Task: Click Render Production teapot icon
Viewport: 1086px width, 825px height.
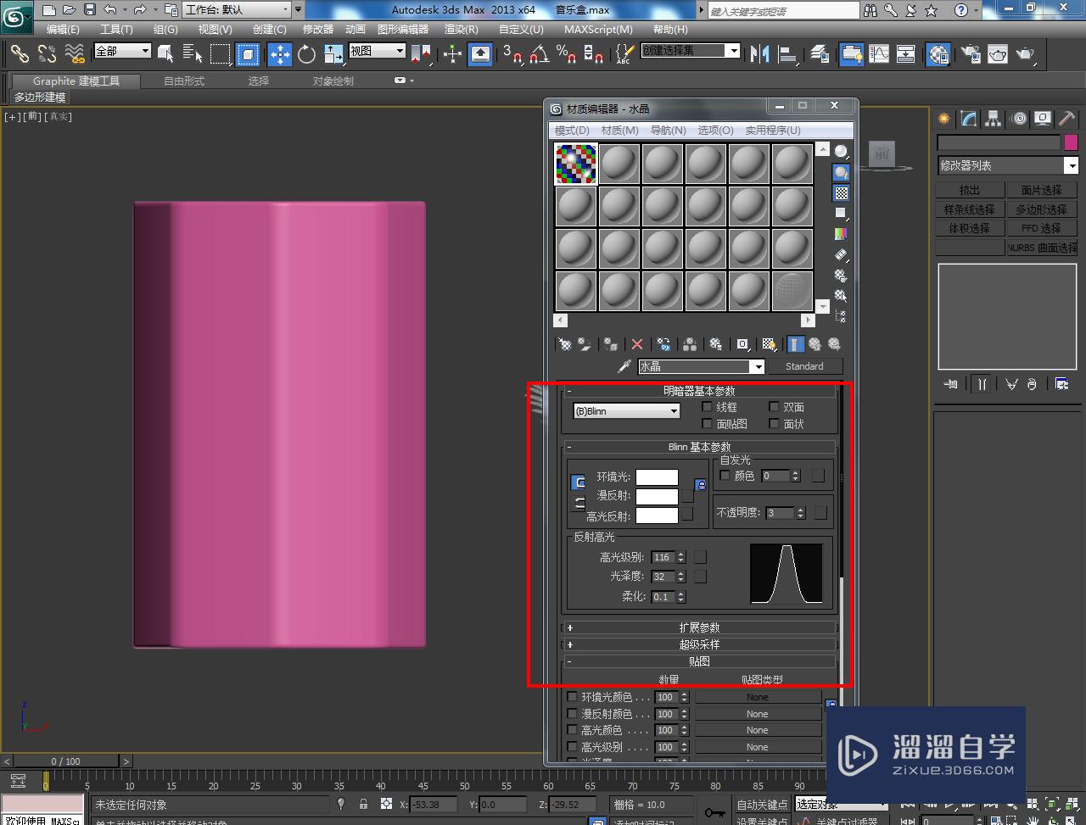Action: [1026, 54]
